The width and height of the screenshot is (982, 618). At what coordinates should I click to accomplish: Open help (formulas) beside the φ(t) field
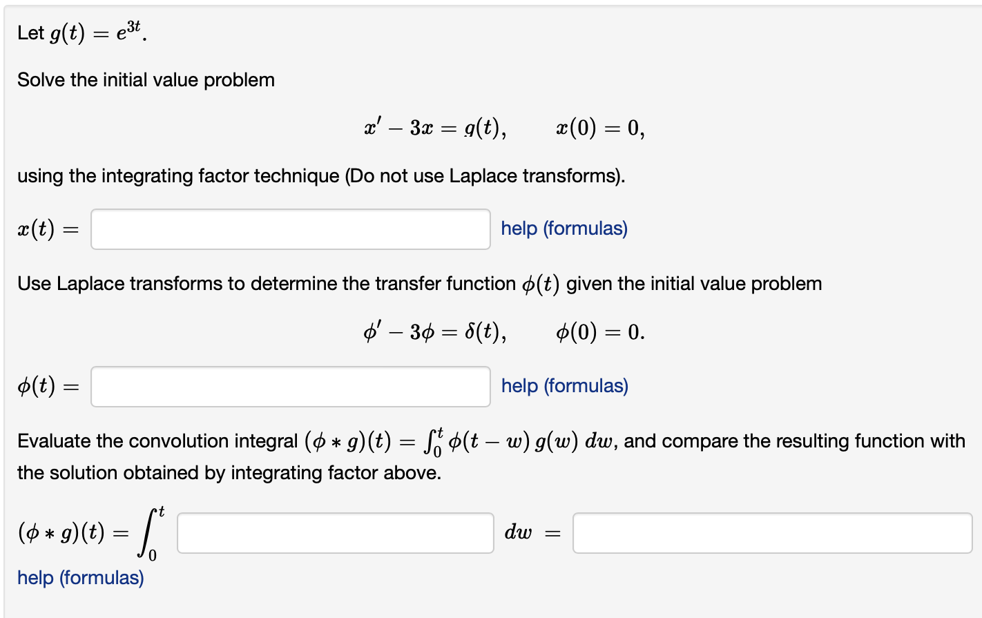click(564, 386)
